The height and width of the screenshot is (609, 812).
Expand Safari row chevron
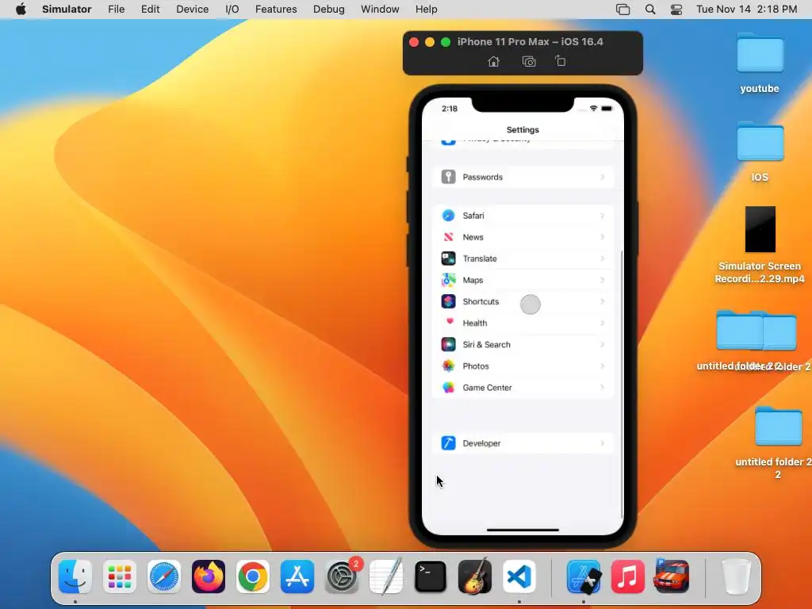click(603, 216)
